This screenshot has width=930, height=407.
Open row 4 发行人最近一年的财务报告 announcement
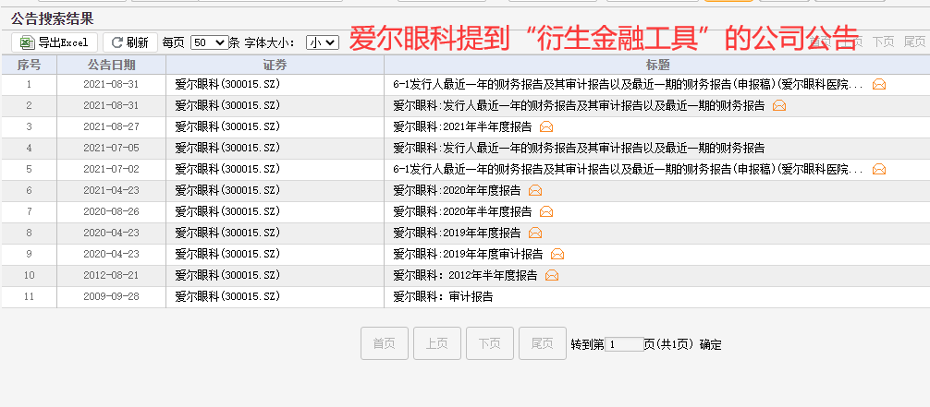click(579, 148)
